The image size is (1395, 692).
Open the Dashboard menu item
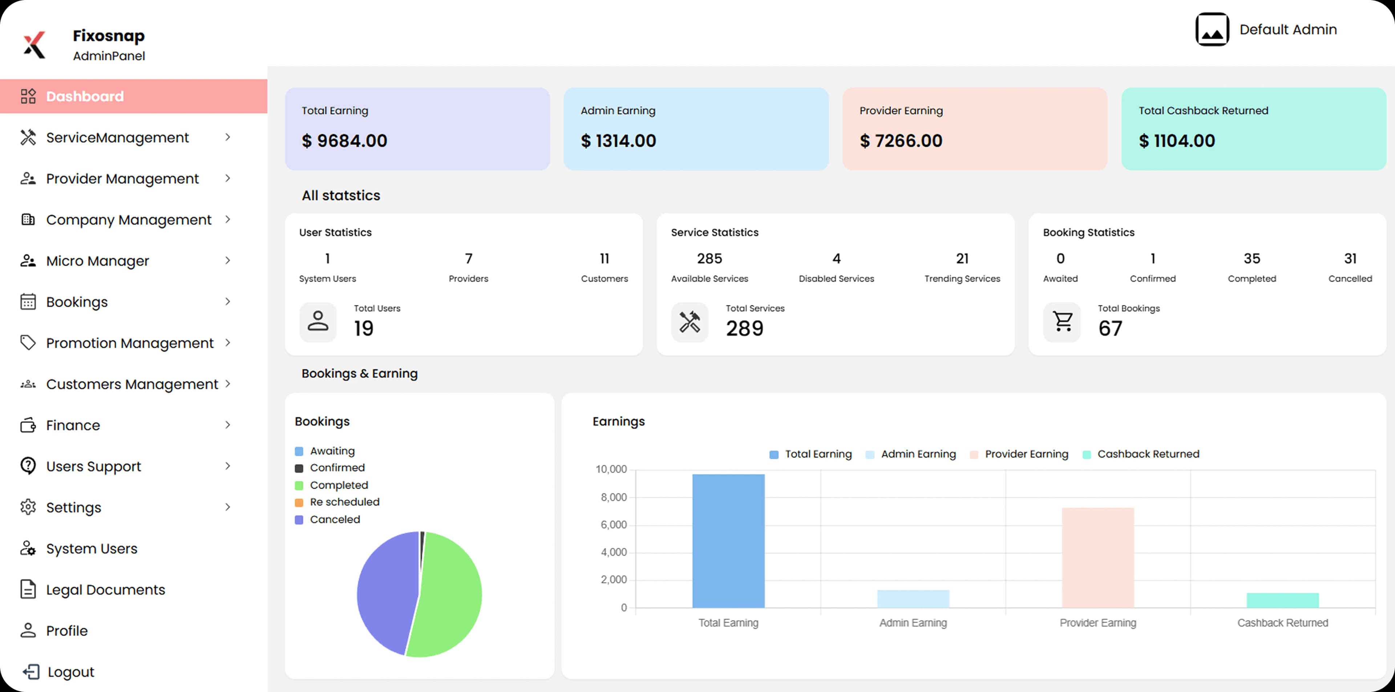(x=85, y=96)
